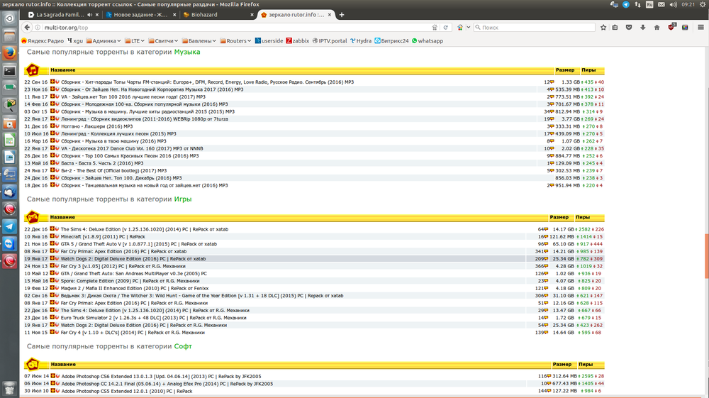
Task: Click the page vertical scrollbar thumb
Action: pyautogui.click(x=706, y=256)
